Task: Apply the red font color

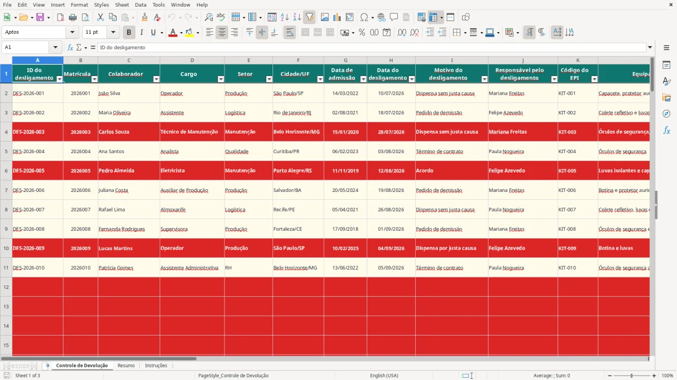Action: (173, 33)
